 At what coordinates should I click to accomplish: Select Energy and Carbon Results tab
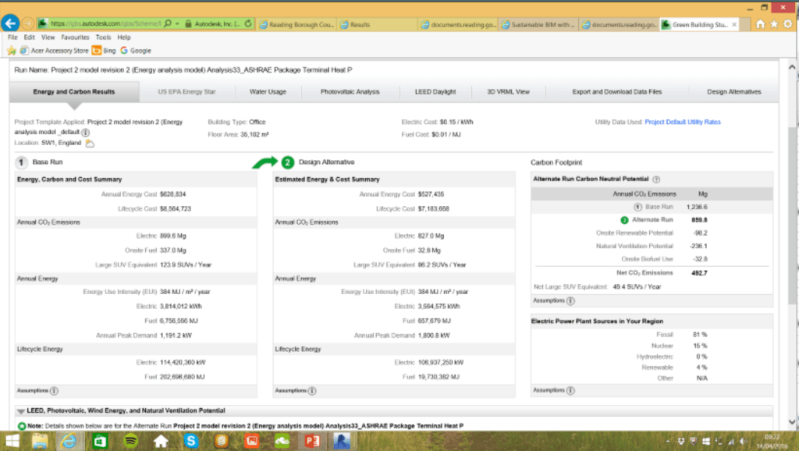[74, 92]
